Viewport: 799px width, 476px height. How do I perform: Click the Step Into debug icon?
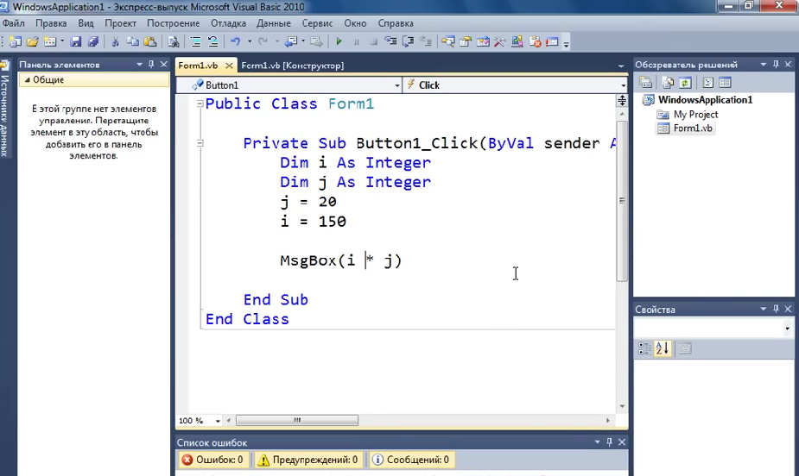pyautogui.click(x=390, y=41)
